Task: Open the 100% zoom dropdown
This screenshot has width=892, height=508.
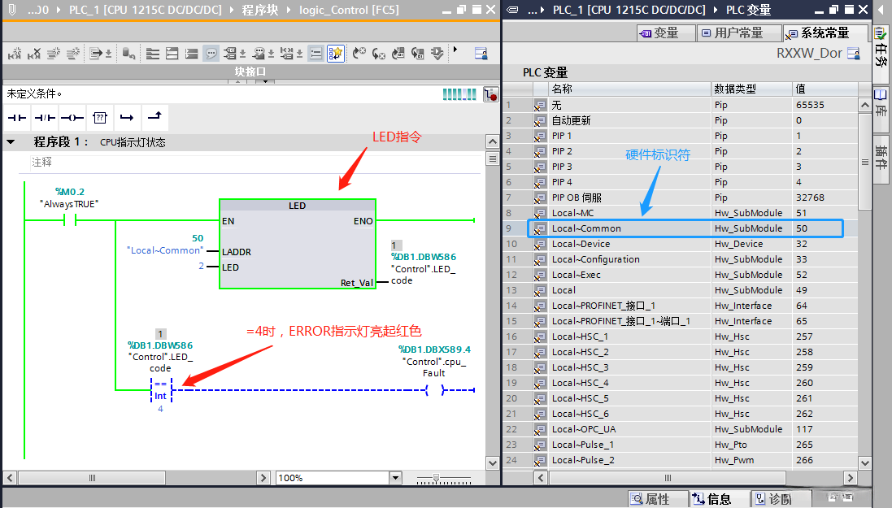Action: coord(395,478)
